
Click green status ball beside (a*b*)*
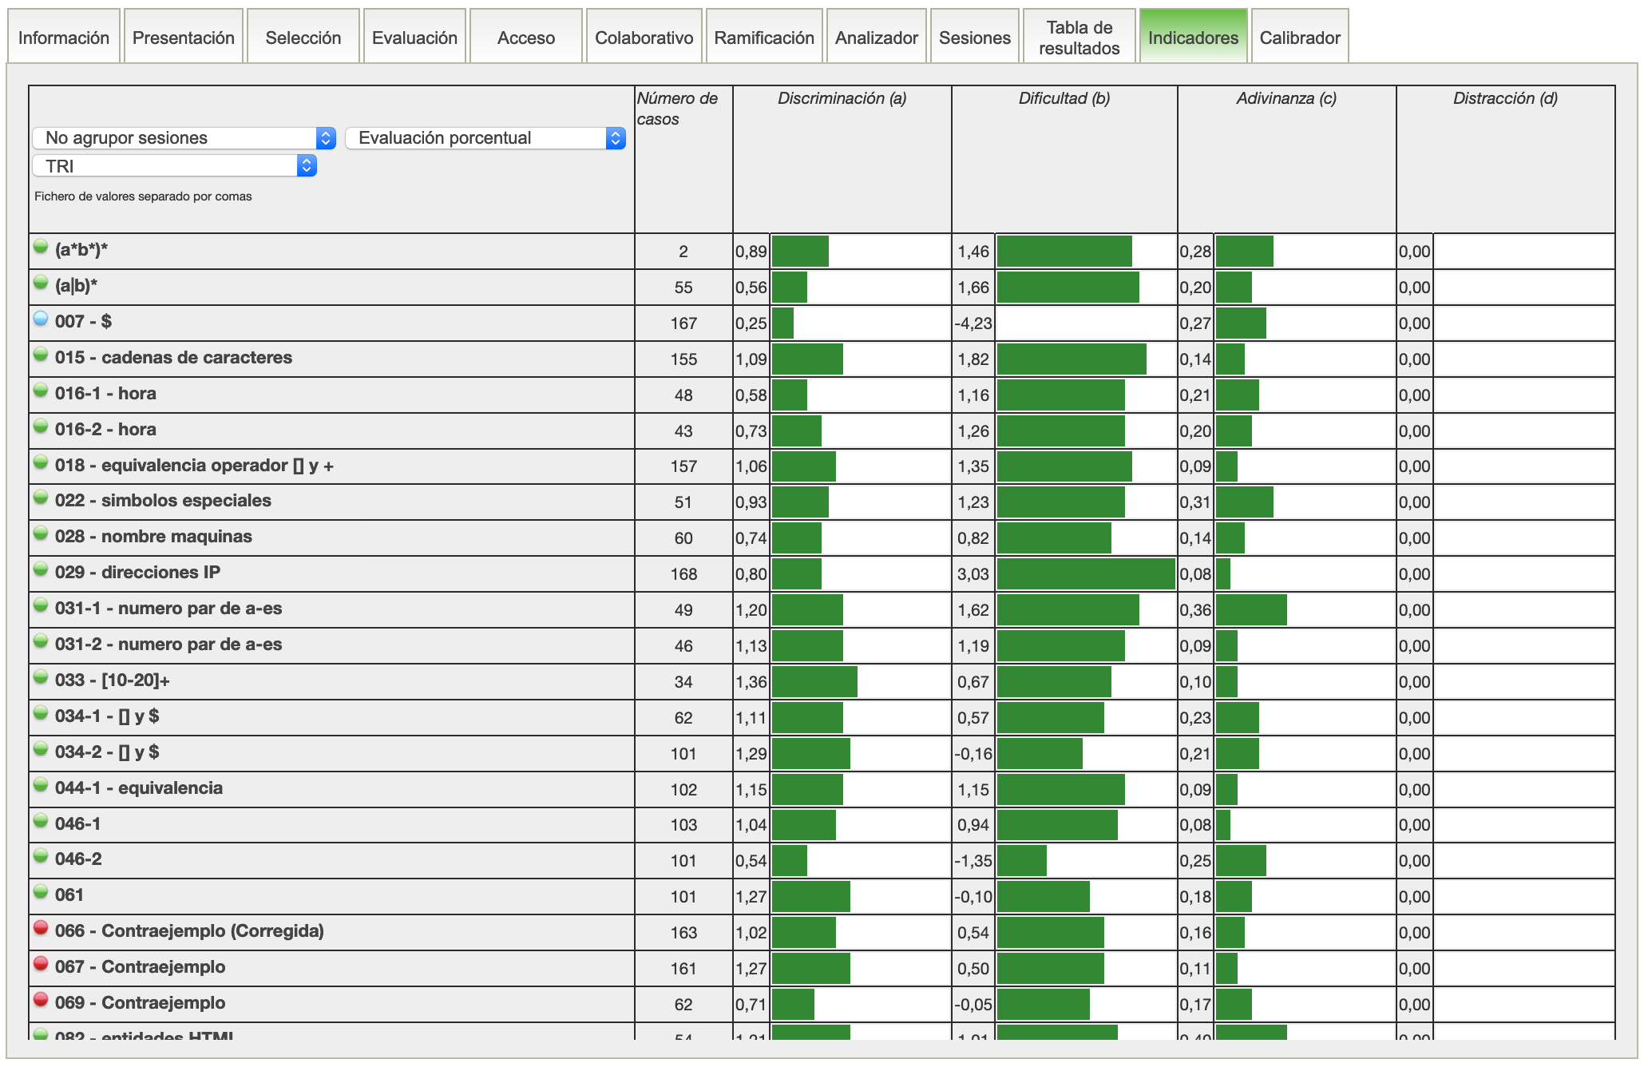click(x=41, y=247)
